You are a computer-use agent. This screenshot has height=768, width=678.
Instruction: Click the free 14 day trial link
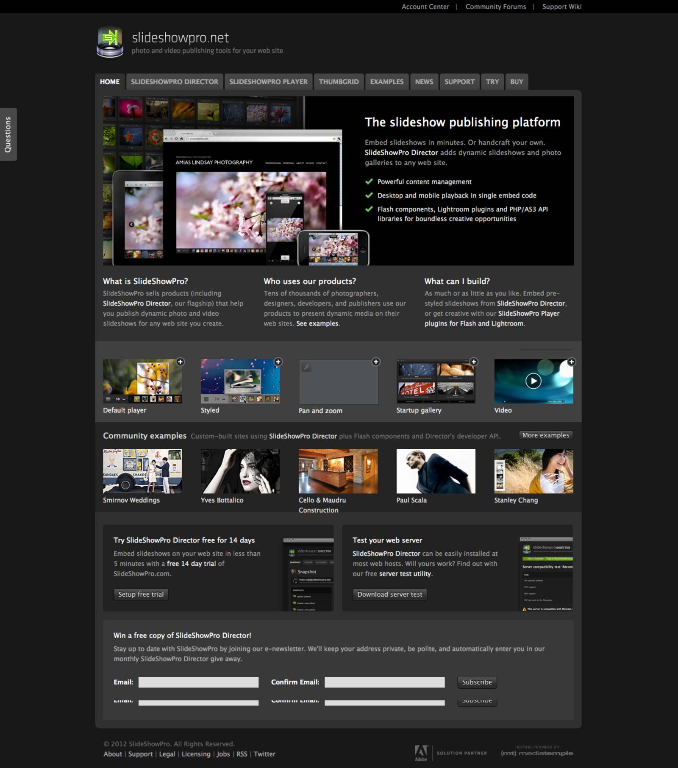pos(192,564)
